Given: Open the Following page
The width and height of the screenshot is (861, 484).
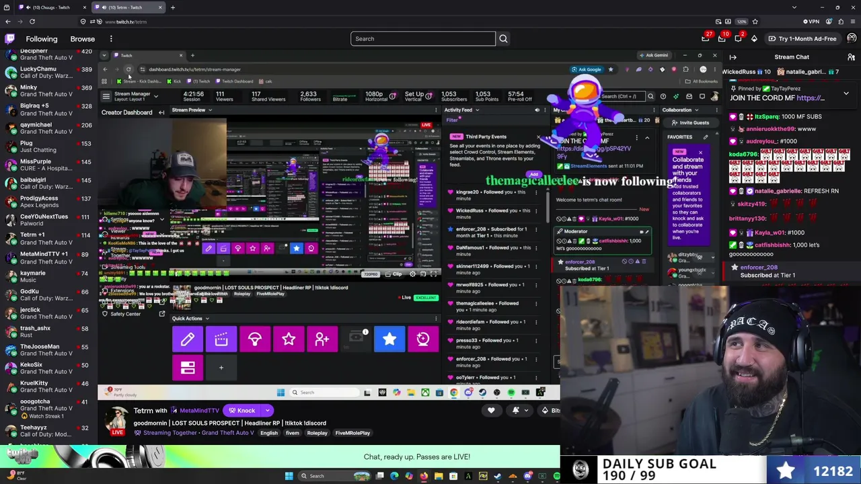Looking at the screenshot, I should (42, 39).
